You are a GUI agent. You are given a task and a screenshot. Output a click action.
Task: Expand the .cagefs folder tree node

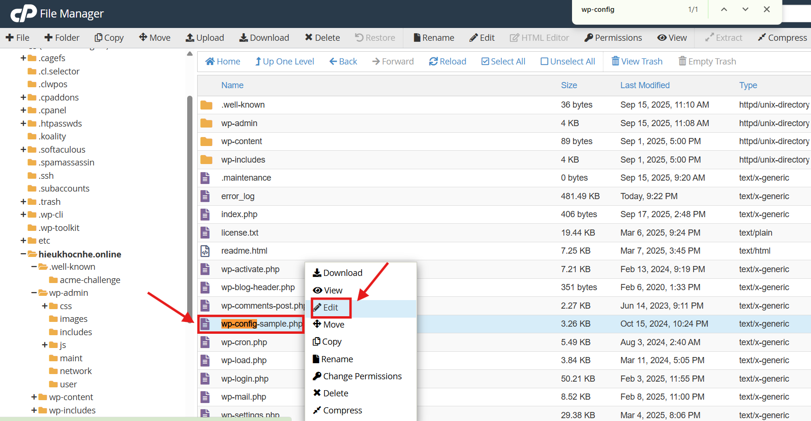(23, 58)
